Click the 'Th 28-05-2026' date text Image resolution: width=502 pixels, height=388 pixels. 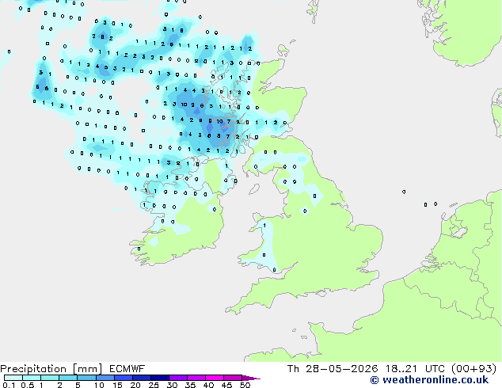click(333, 369)
